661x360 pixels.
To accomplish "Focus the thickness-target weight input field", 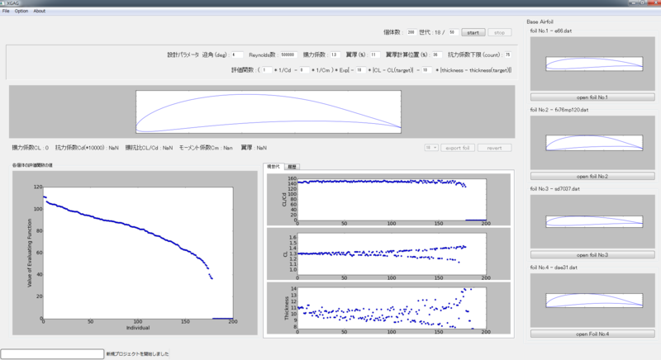I will (x=426, y=70).
